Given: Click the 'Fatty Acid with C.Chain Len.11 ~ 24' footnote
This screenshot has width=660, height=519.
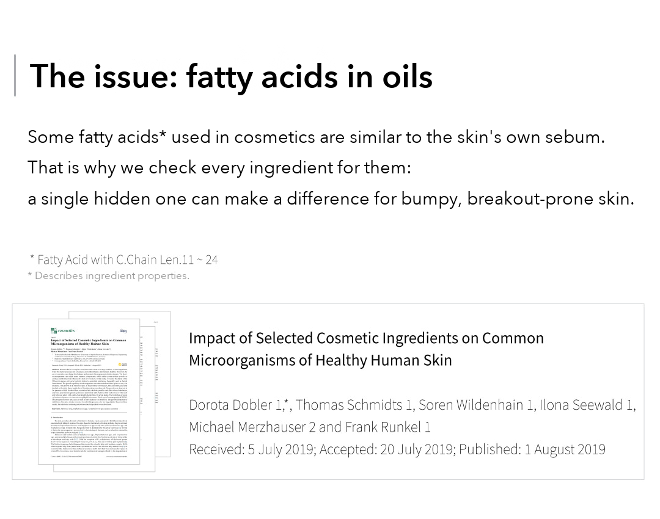Looking at the screenshot, I should [x=128, y=259].
